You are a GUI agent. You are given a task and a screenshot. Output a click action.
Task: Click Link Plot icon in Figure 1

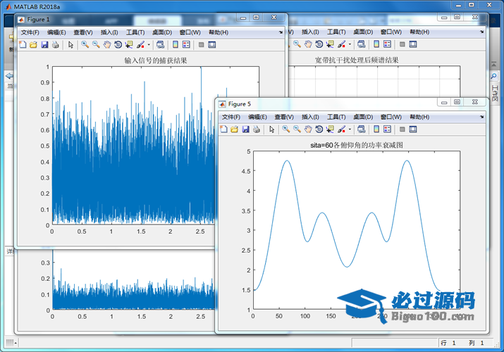click(x=161, y=44)
